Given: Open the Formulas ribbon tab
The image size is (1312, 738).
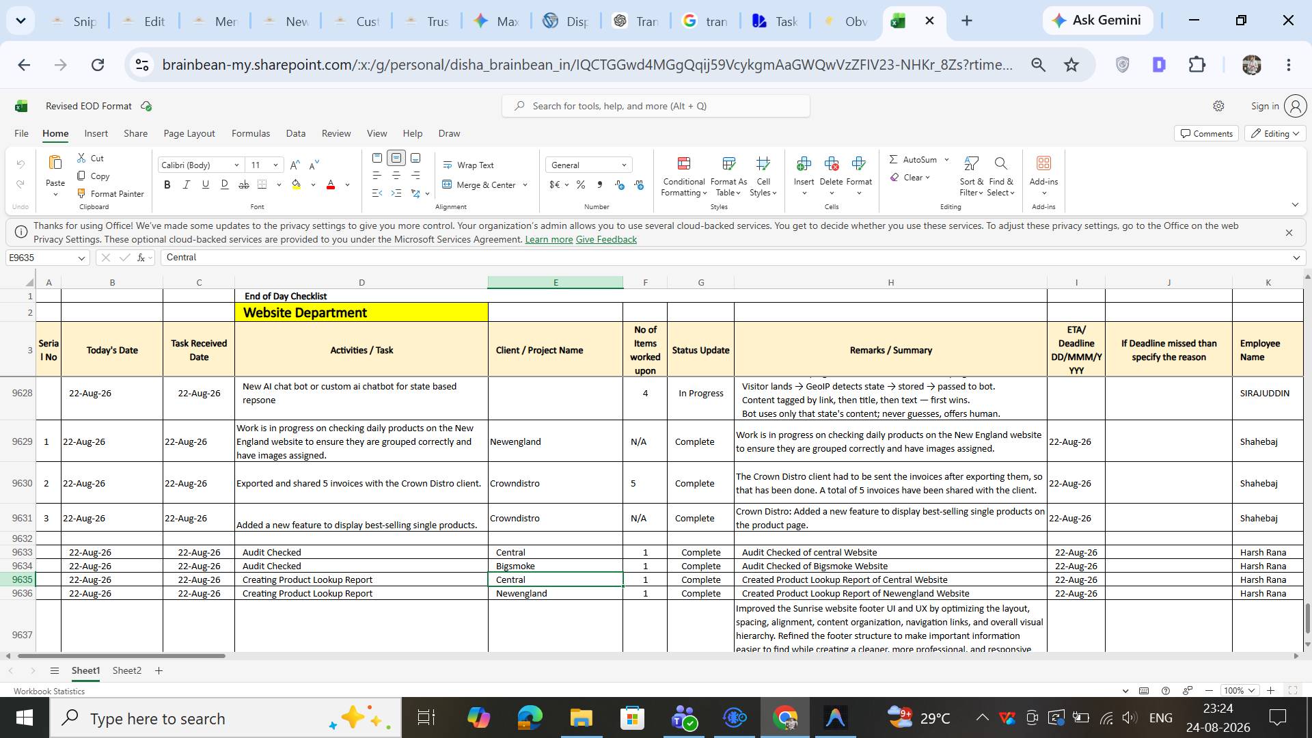Looking at the screenshot, I should tap(251, 134).
